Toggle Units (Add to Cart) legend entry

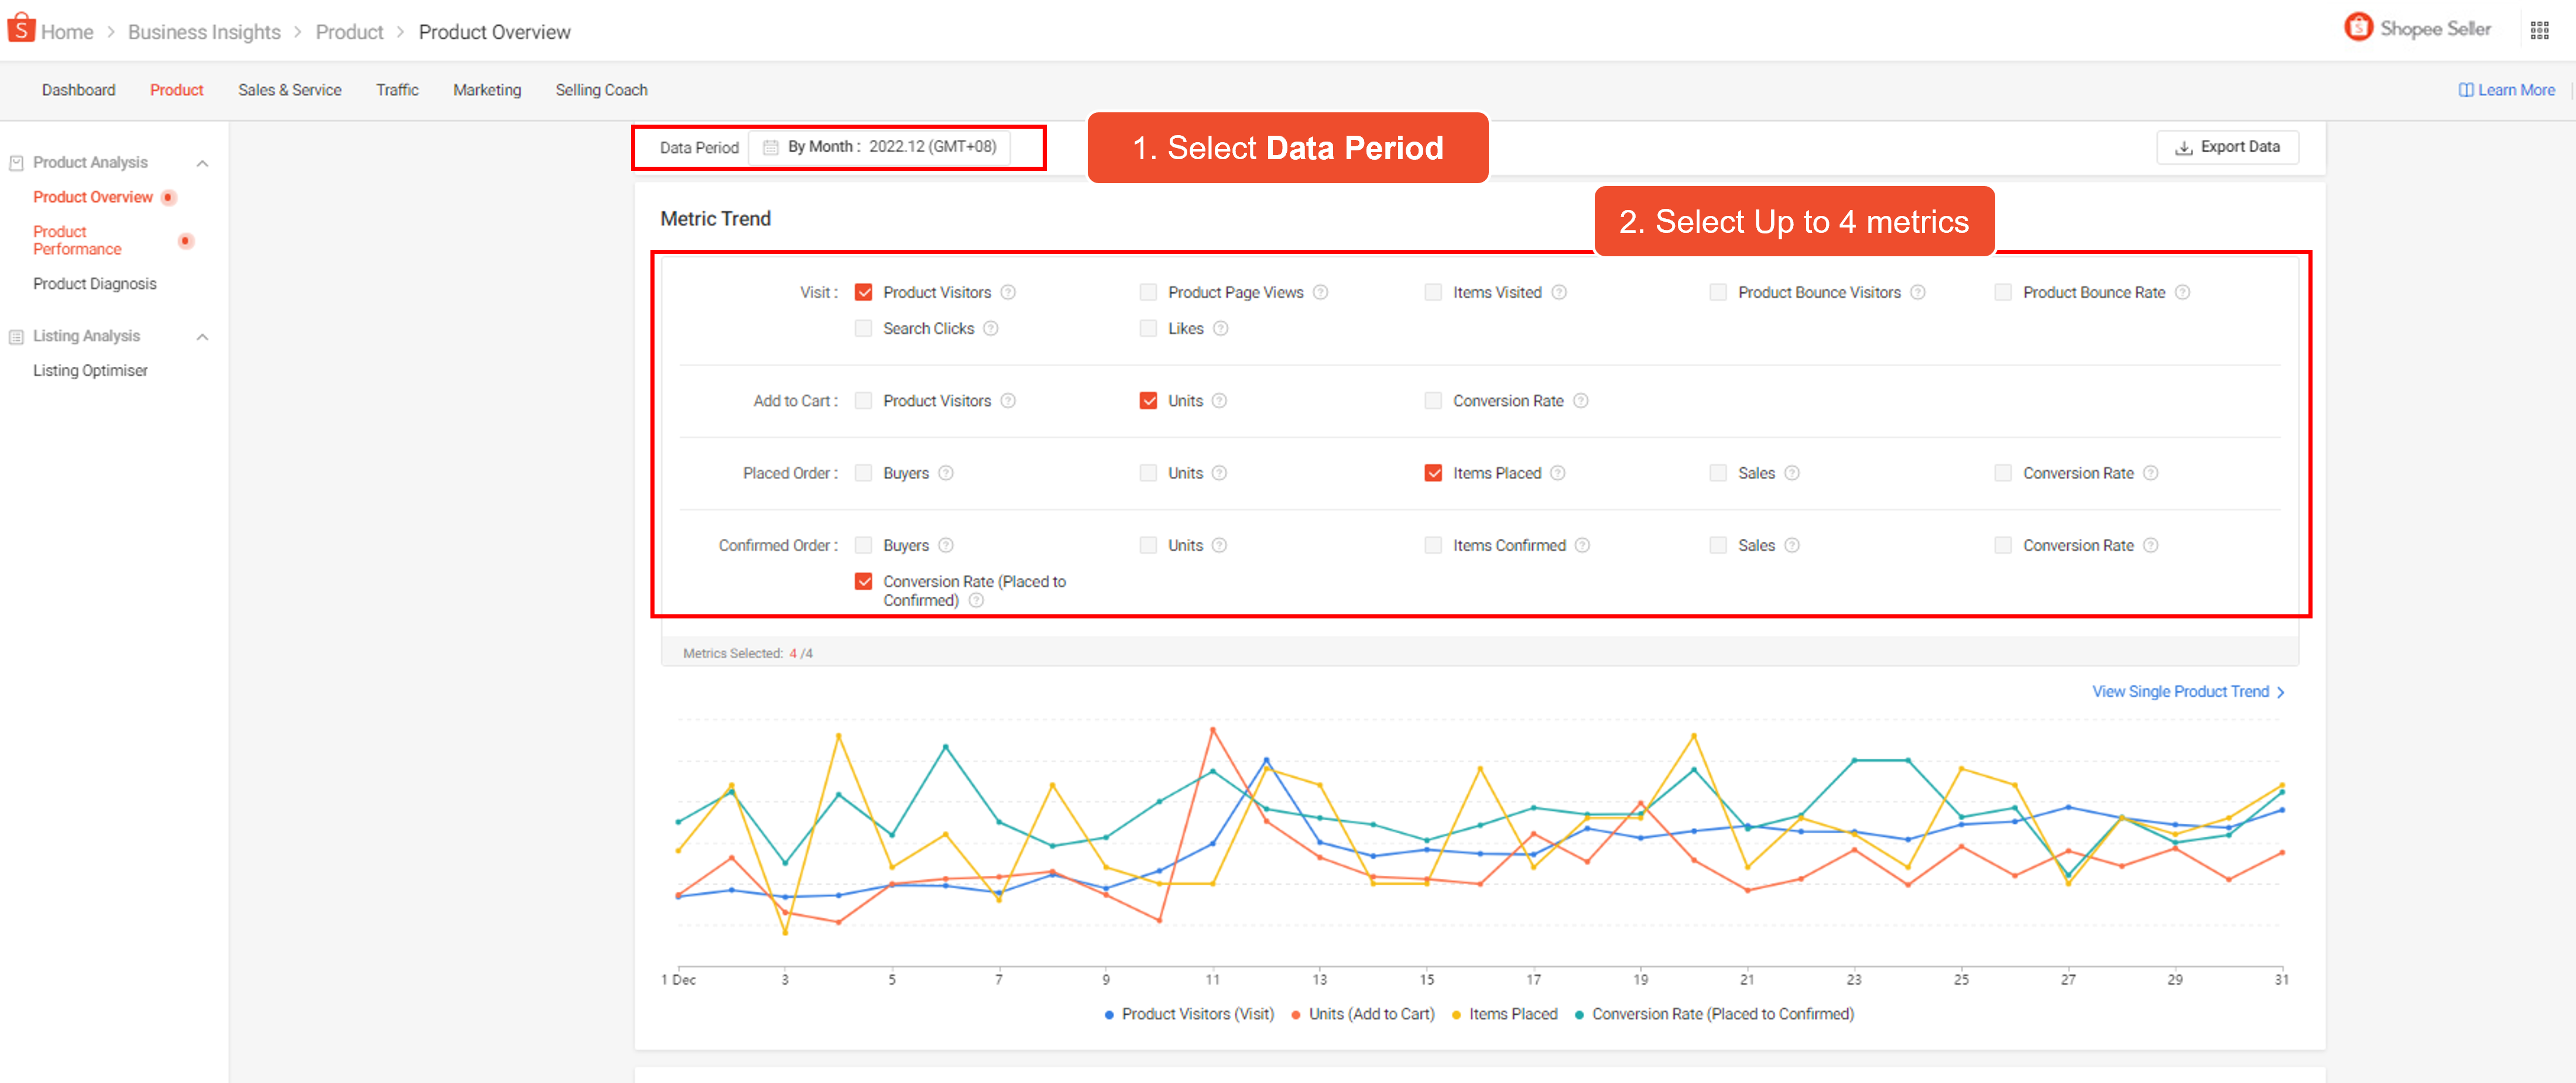[x=1362, y=1014]
